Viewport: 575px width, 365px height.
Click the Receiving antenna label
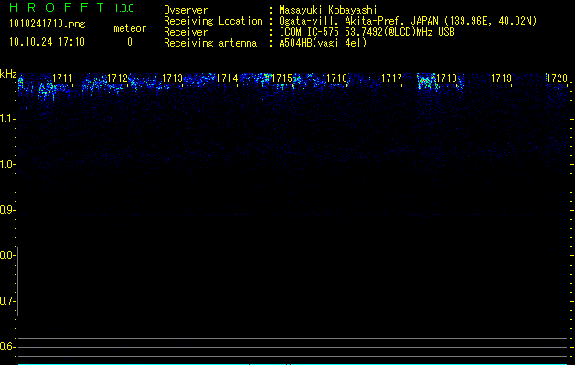point(210,43)
